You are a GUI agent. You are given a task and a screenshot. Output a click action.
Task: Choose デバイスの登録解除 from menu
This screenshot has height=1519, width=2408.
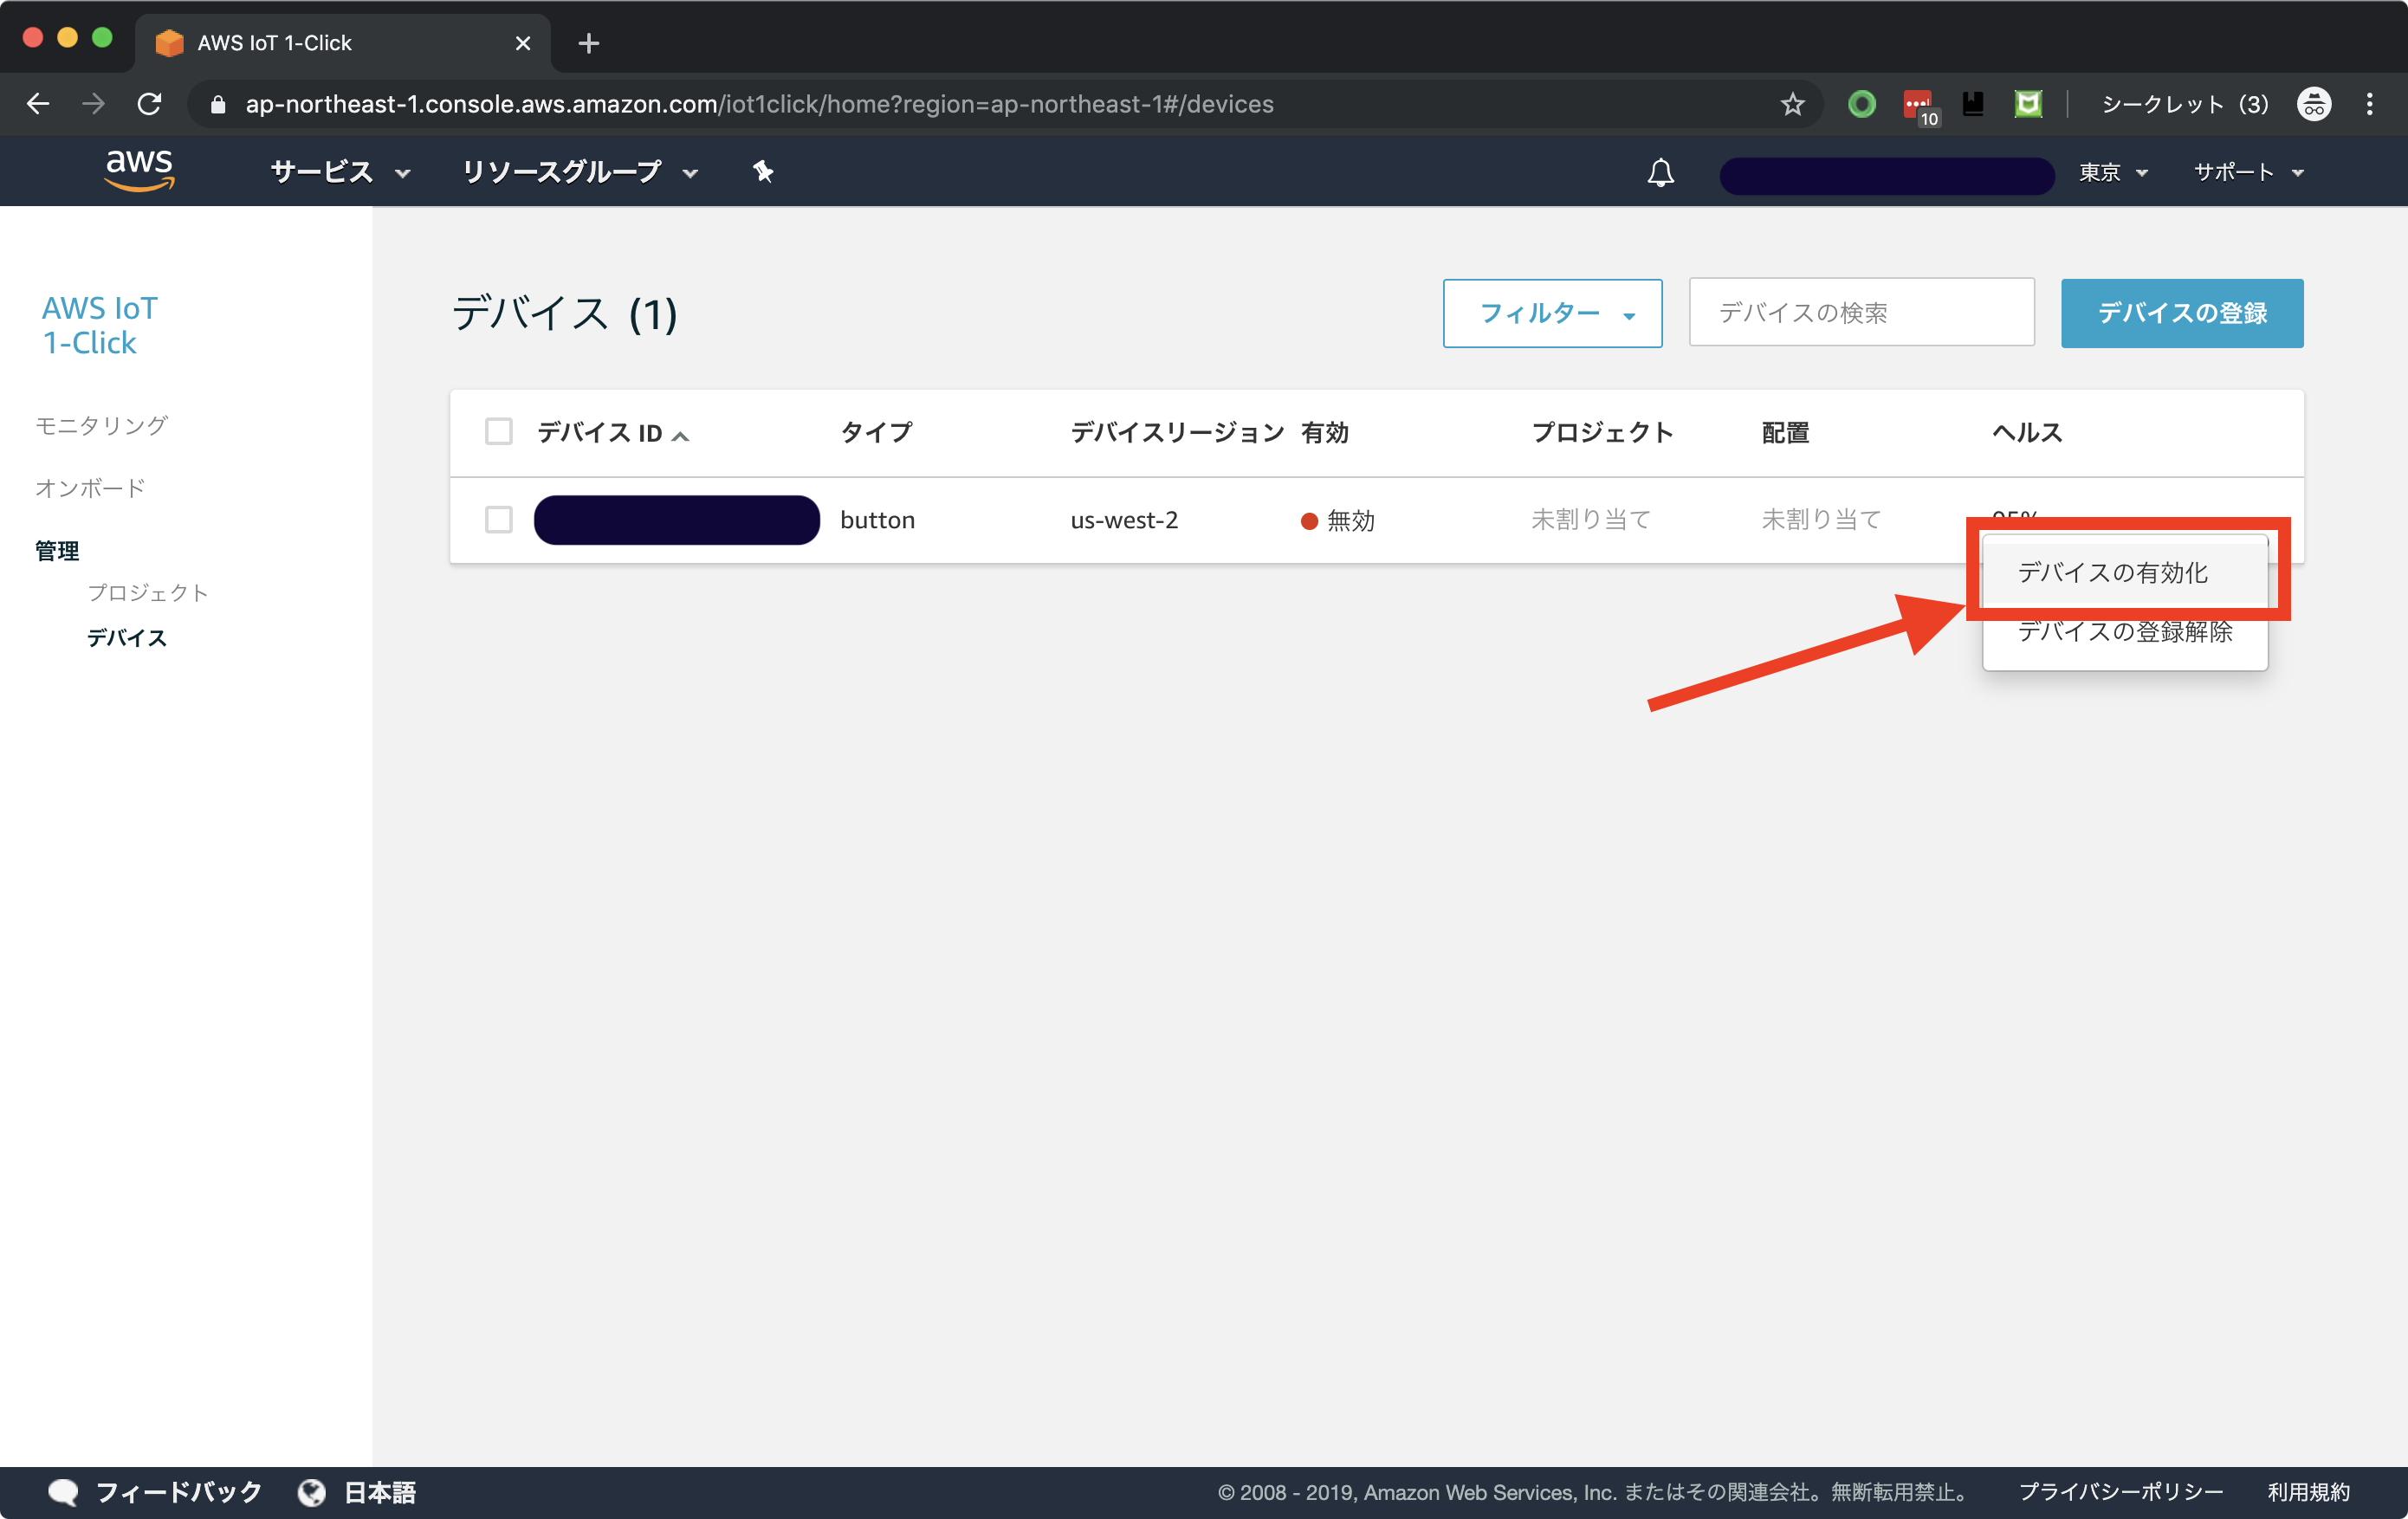[x=2124, y=631]
